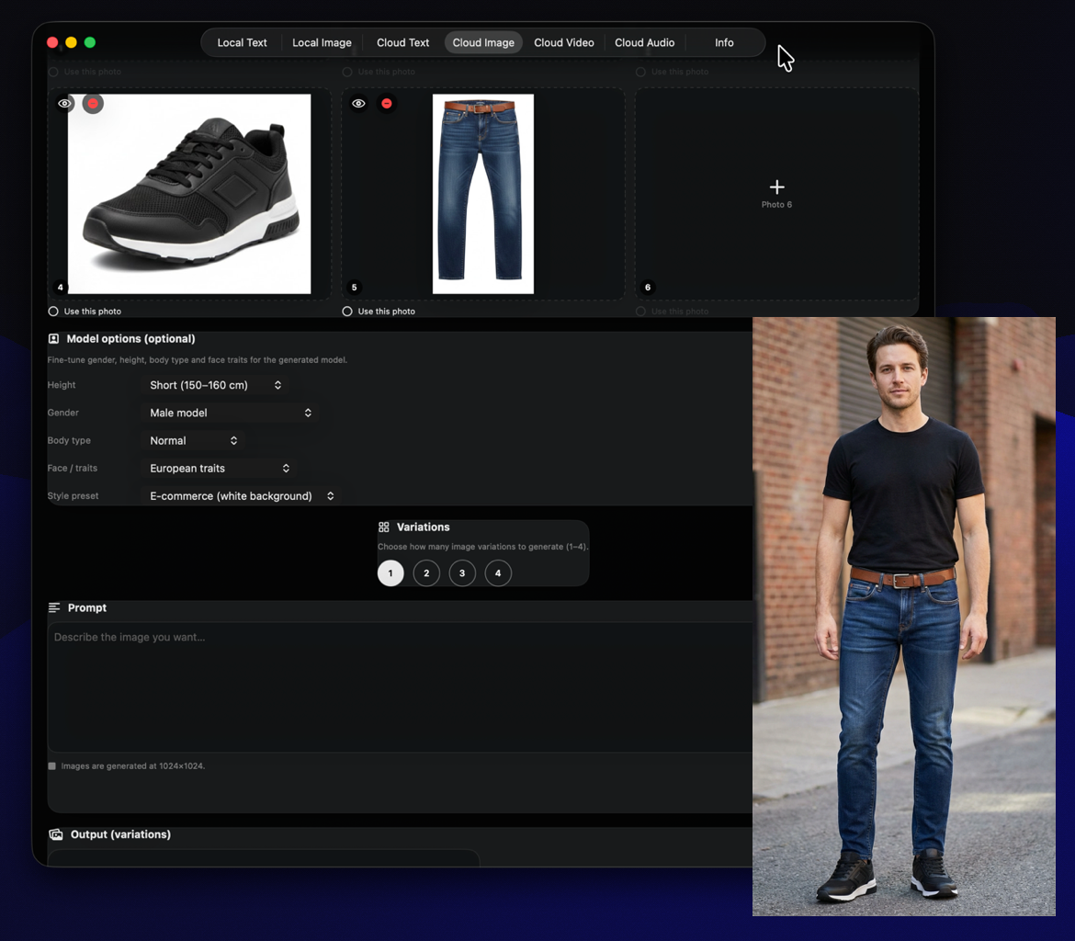
Task: Click the eye icon on the jeans photo
Action: click(358, 104)
